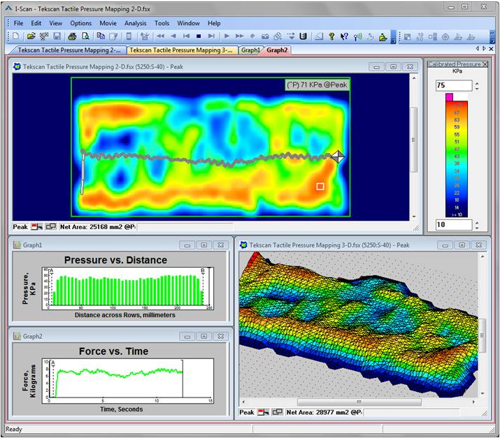Screen dimensions: 500x438
Task: Click the camera snapshot toolbar icon
Action: 265,36
